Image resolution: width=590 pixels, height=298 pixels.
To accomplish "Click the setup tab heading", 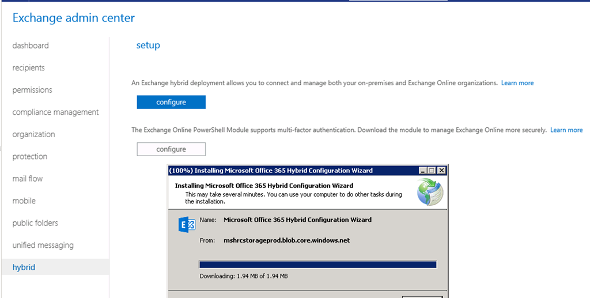I will click(x=148, y=45).
